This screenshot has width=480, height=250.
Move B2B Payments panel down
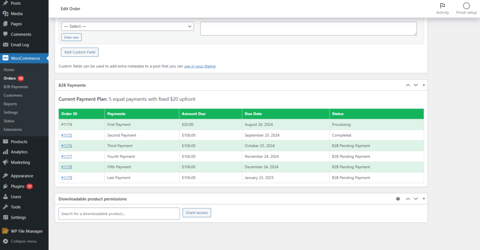416,85
